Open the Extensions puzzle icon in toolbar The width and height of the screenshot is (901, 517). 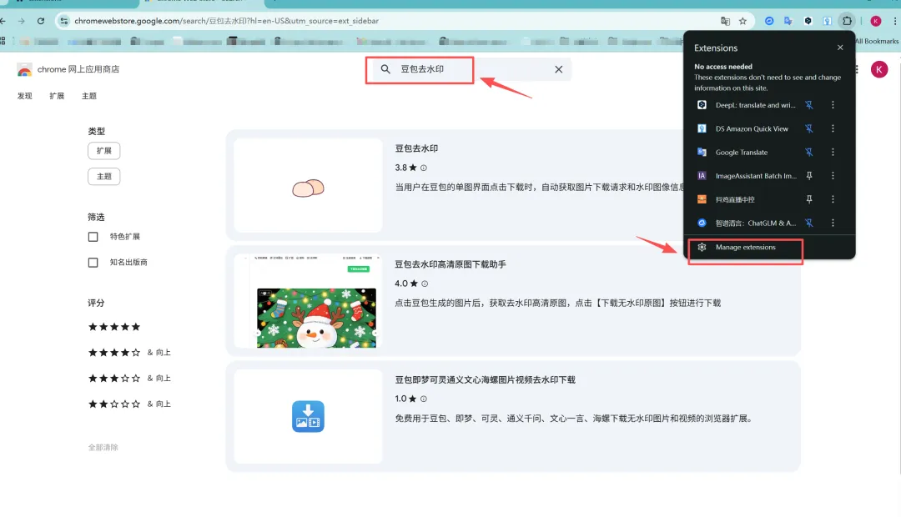pyautogui.click(x=847, y=21)
